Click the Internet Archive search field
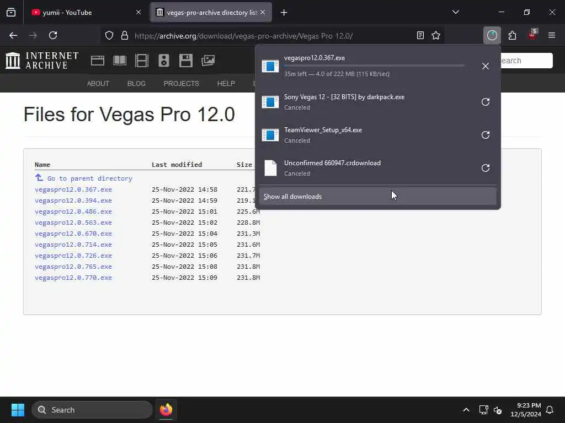The height and width of the screenshot is (423, 565). point(526,61)
